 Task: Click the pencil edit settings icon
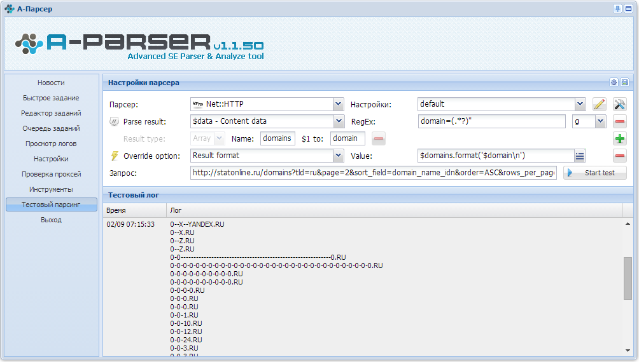[599, 104]
